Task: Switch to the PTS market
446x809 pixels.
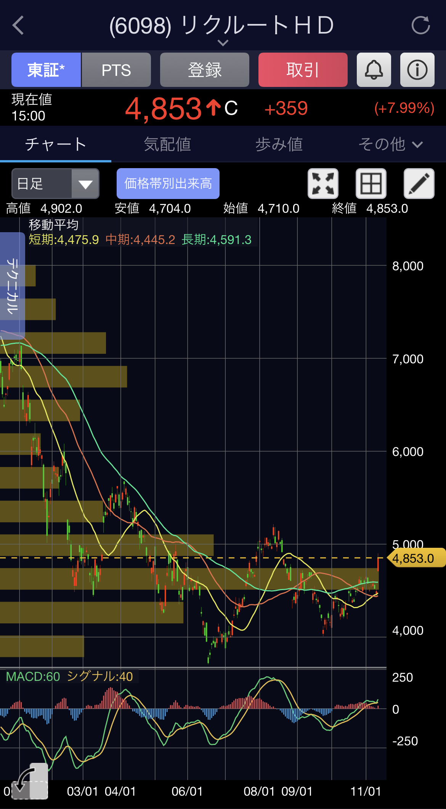Action: coord(116,70)
